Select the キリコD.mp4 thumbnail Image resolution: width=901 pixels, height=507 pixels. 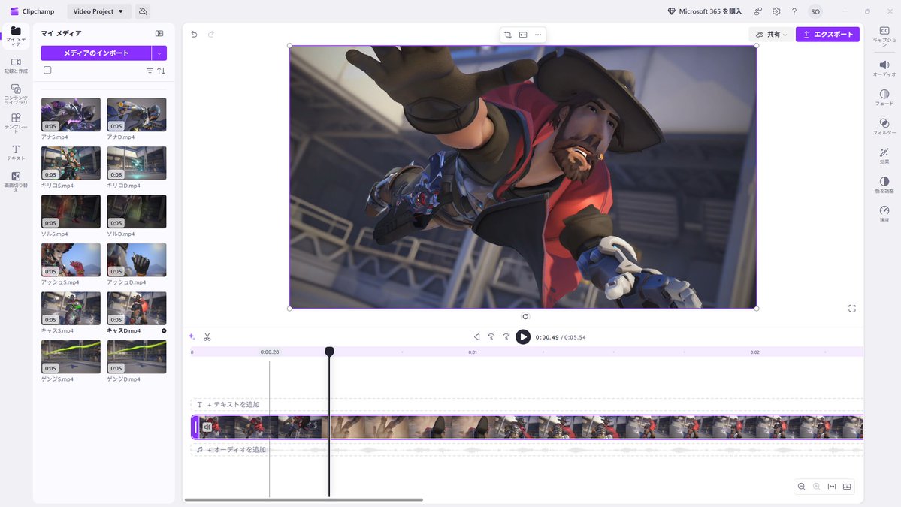click(137, 163)
